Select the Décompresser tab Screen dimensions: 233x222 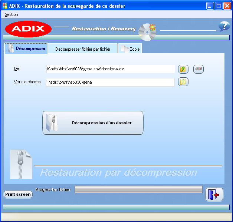[26, 48]
